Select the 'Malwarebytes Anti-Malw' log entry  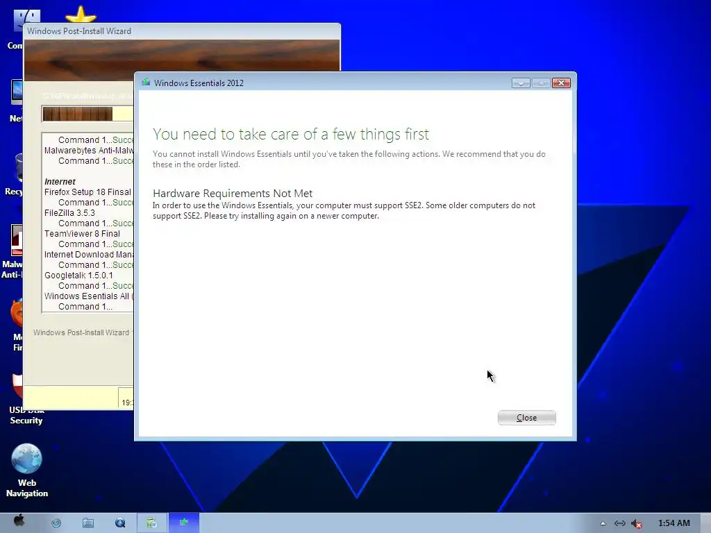89,151
